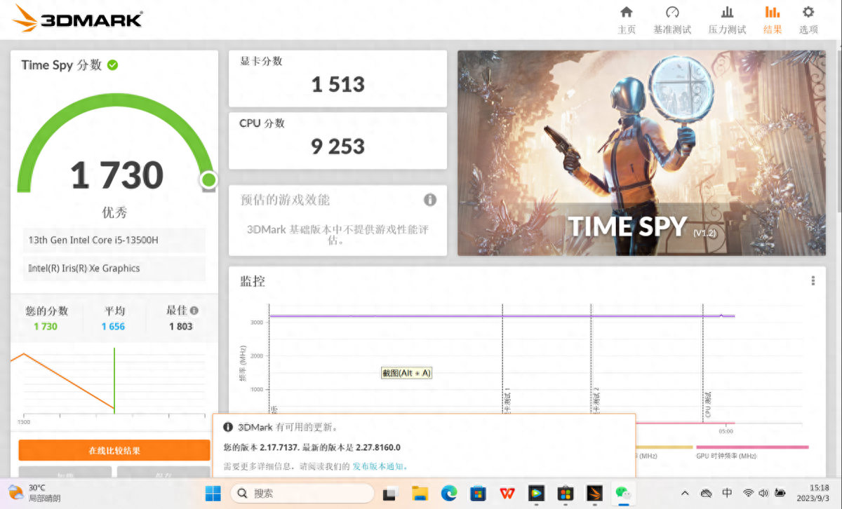
Task: Open WeChat from the taskbar
Action: (622, 493)
